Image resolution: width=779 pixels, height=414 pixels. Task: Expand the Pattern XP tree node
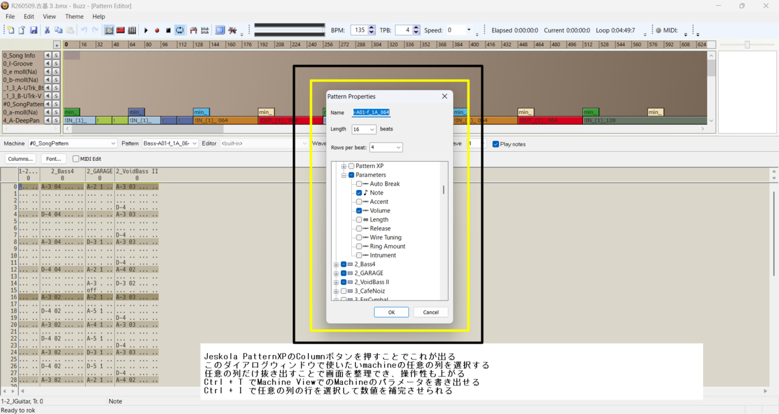(x=344, y=166)
